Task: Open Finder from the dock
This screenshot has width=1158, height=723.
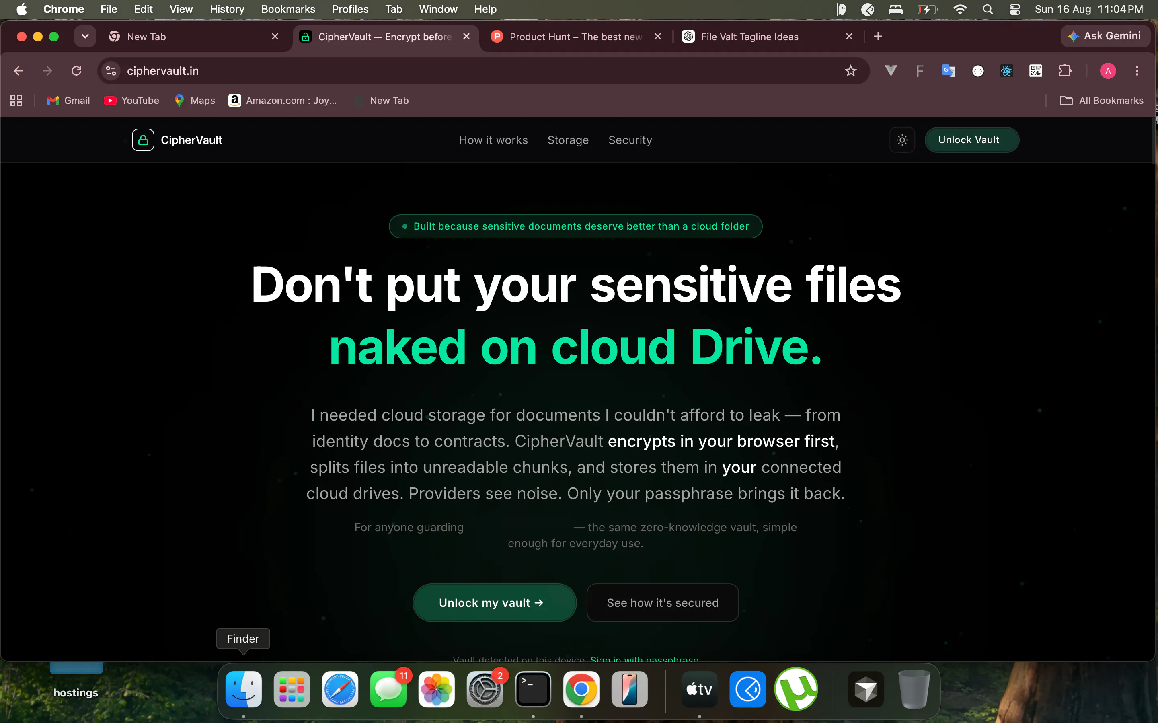Action: click(243, 689)
